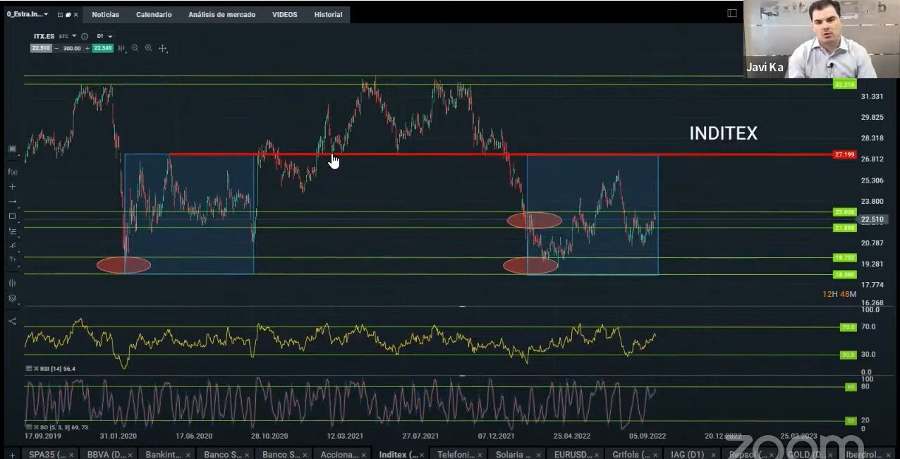Open the STC instrument dropdown arrow
Screen dimensions: 900x459
[74, 36]
